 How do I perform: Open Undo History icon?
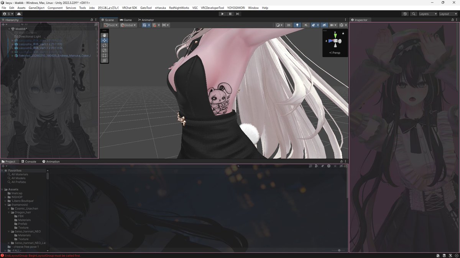click(x=405, y=14)
